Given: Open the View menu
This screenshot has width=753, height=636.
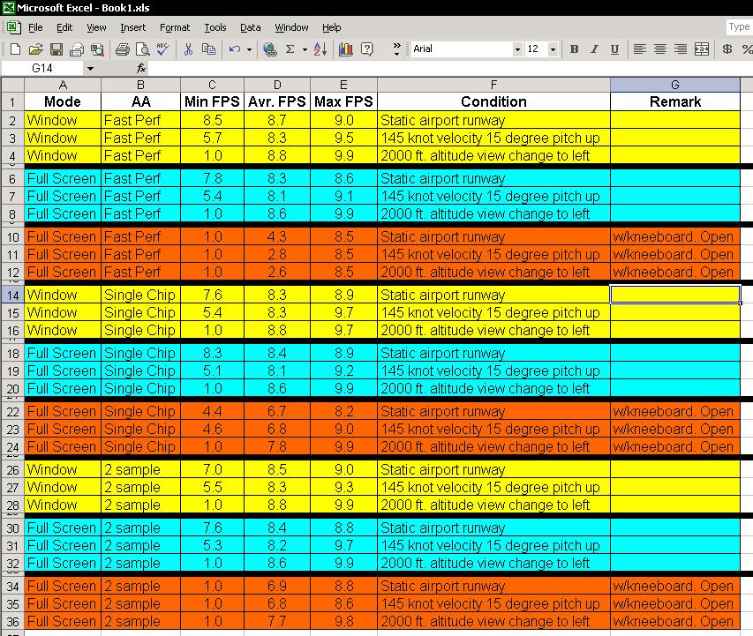Looking at the screenshot, I should click(96, 27).
